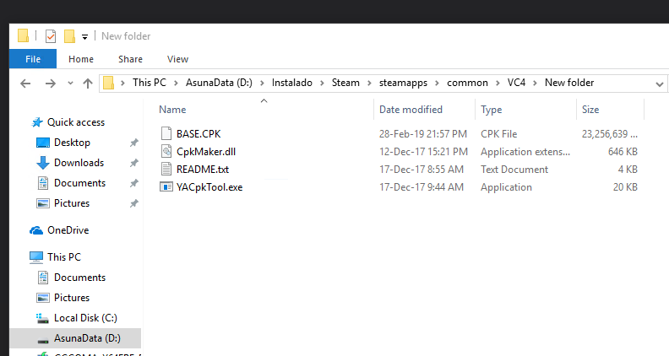The height and width of the screenshot is (356, 669).
Task: Click the VC4 breadcrumb segment
Action: [516, 83]
